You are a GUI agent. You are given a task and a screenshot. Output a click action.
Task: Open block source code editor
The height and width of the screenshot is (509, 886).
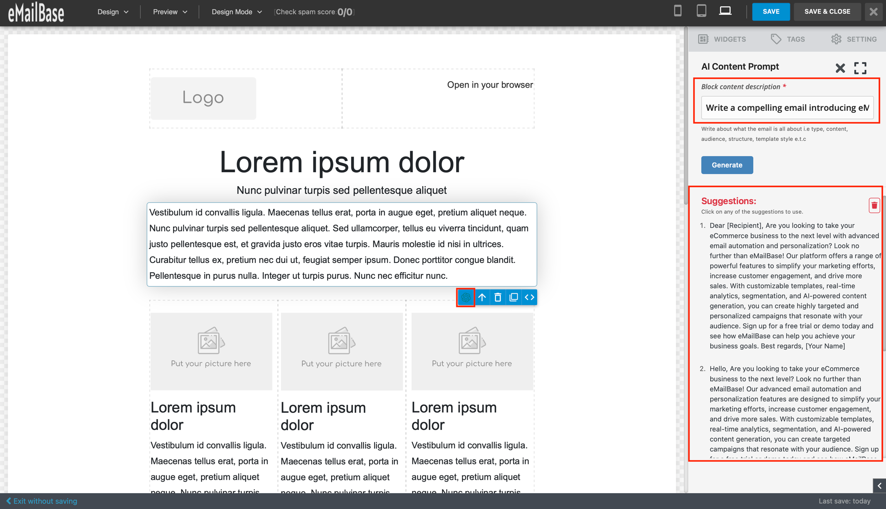[529, 297]
